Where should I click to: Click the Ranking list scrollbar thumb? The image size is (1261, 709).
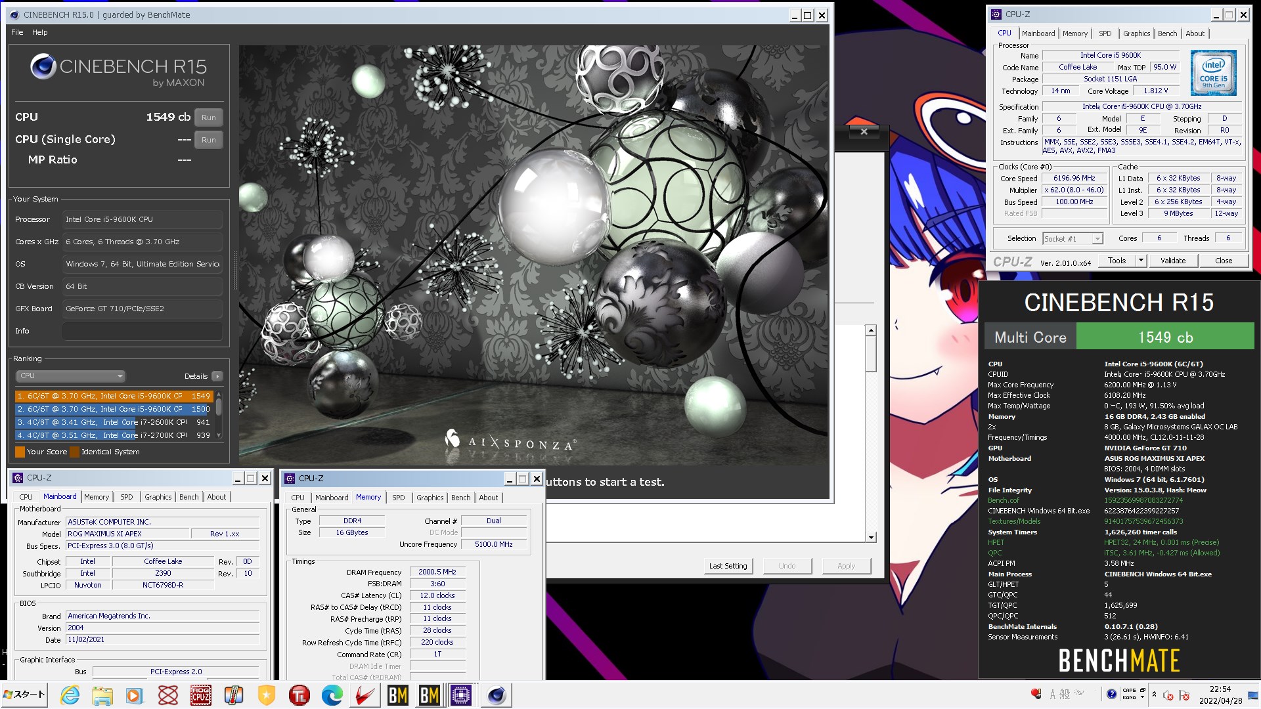point(219,407)
